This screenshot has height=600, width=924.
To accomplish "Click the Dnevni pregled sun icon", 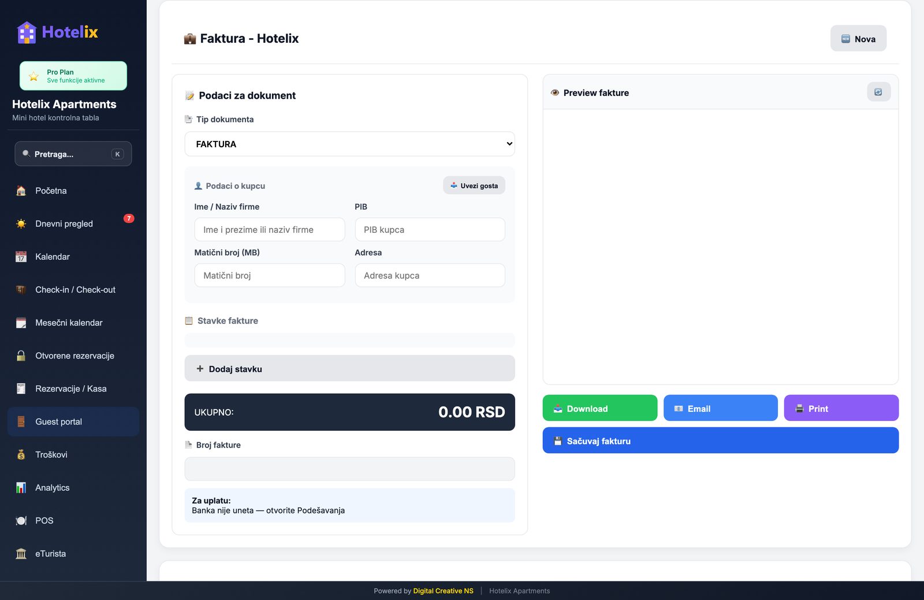I will point(21,223).
